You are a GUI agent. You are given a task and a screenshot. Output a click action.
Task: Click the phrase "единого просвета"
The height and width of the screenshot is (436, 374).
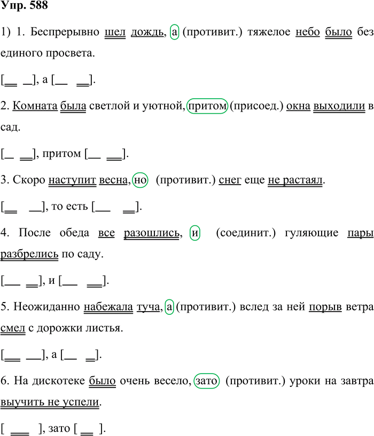point(47,53)
